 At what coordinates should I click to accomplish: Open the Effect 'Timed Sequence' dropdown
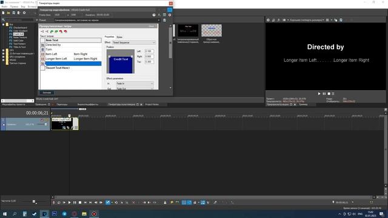coord(134,42)
